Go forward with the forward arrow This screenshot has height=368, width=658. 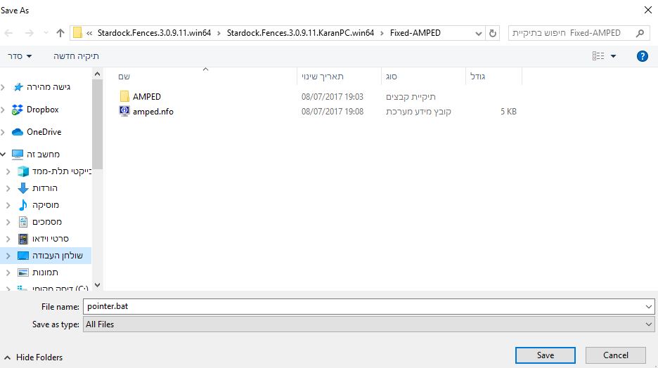tap(29, 33)
